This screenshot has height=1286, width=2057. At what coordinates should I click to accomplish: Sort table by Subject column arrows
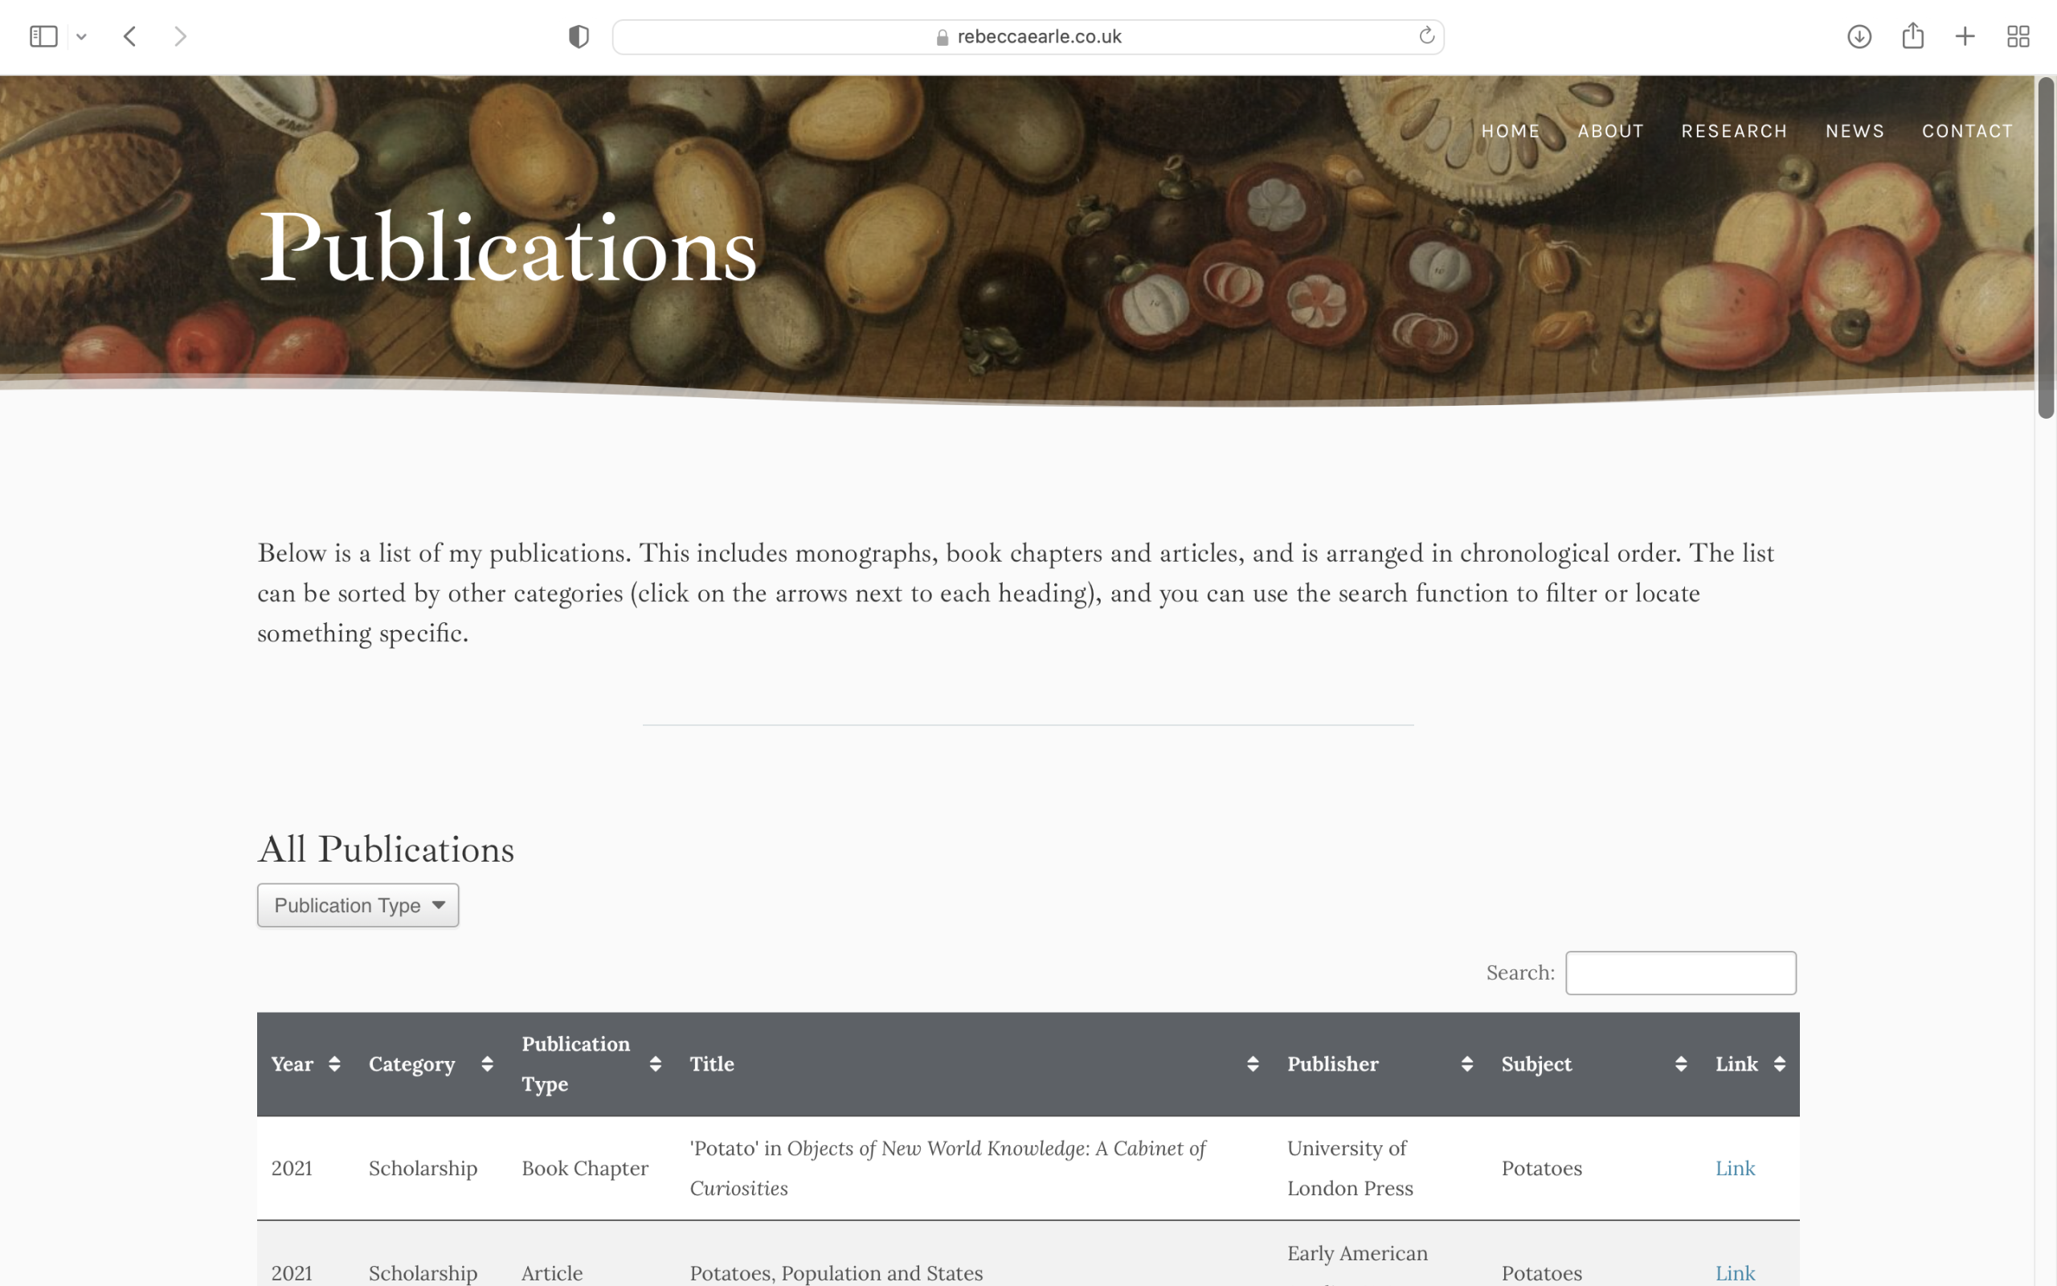pos(1681,1064)
